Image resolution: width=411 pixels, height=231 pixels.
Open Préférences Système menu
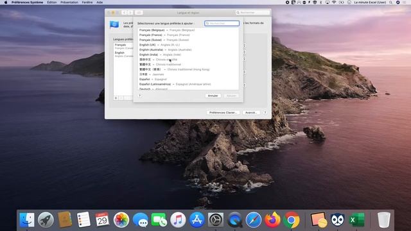27,3
